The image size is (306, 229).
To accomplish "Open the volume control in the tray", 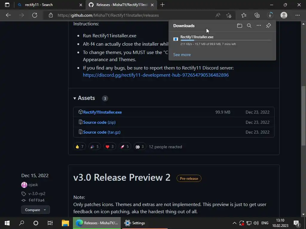I will (256, 223).
